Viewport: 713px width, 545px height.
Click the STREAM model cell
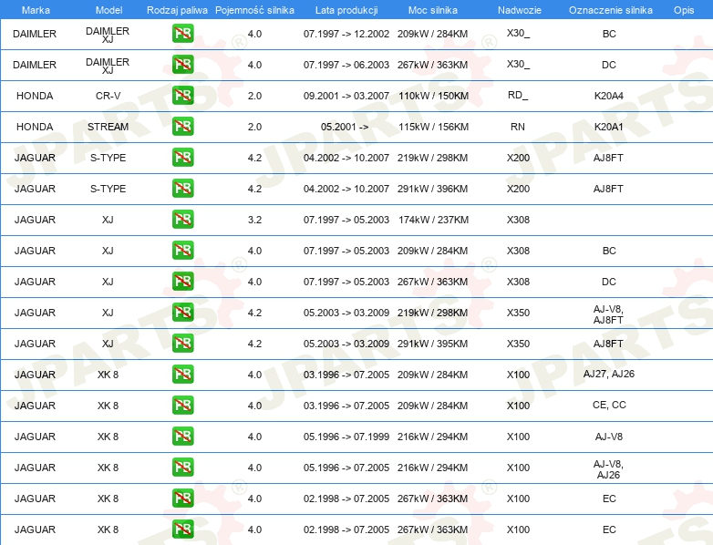pyautogui.click(x=108, y=127)
